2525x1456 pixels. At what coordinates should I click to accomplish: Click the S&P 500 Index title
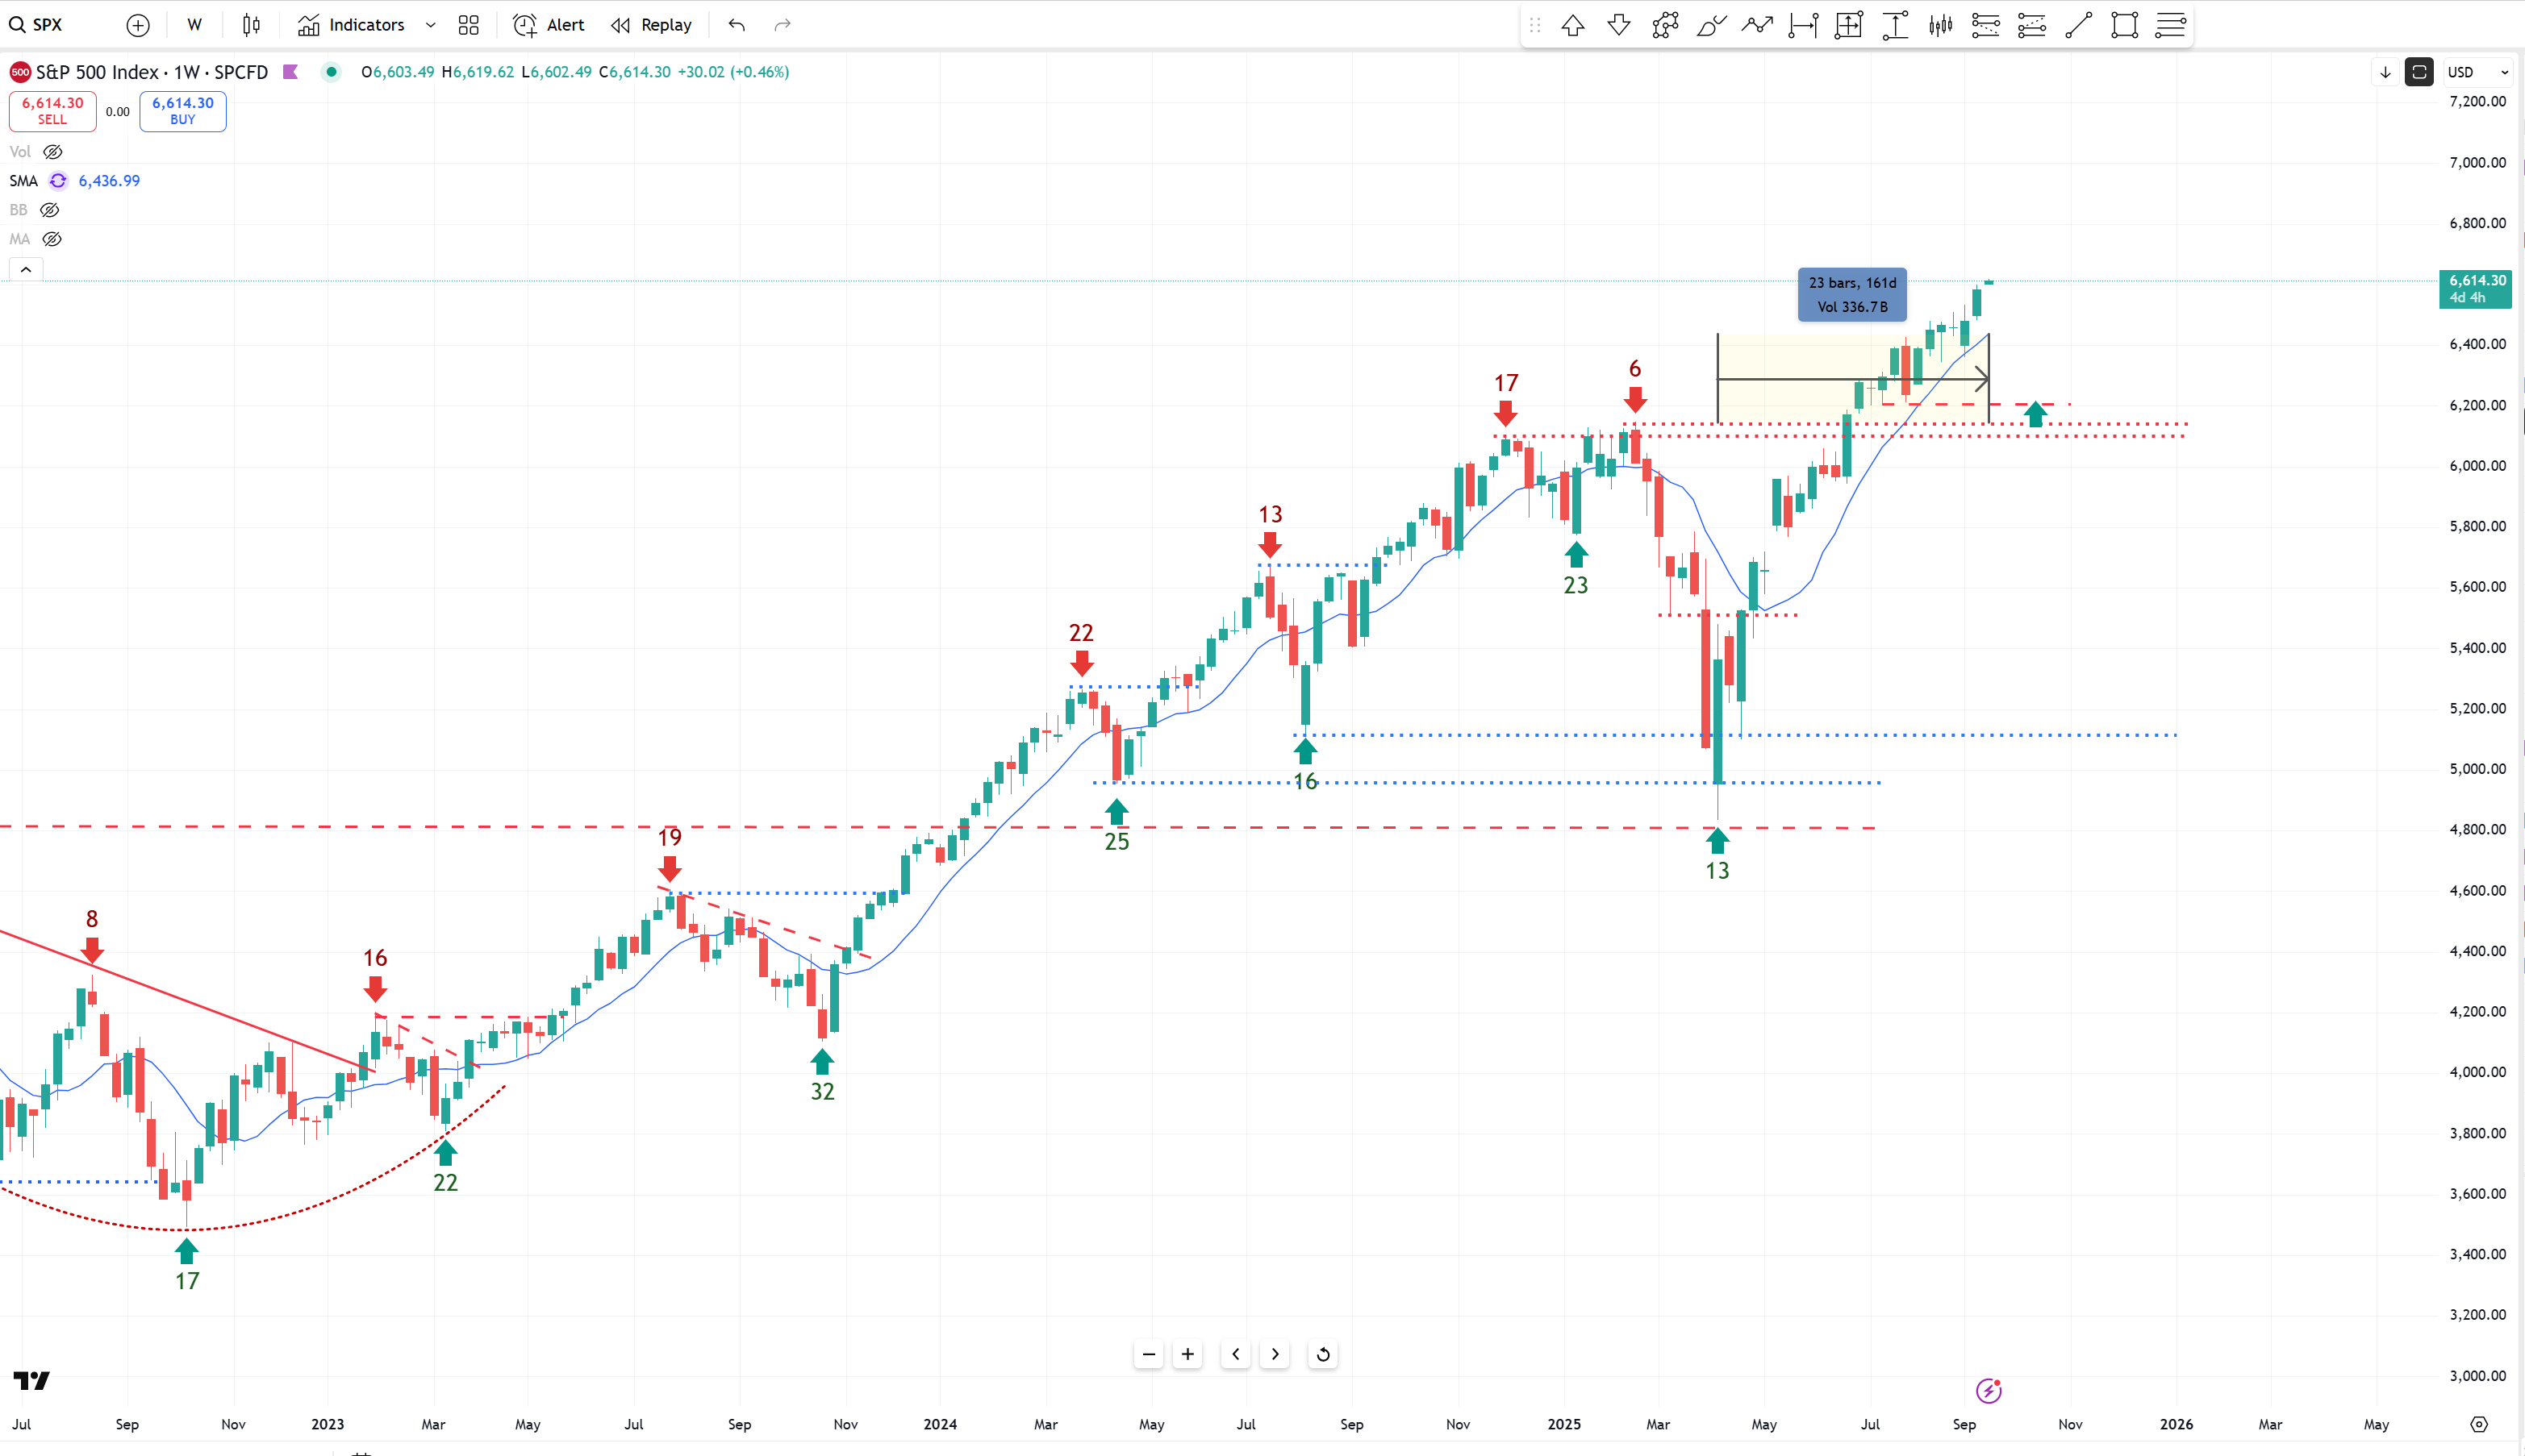coord(97,72)
